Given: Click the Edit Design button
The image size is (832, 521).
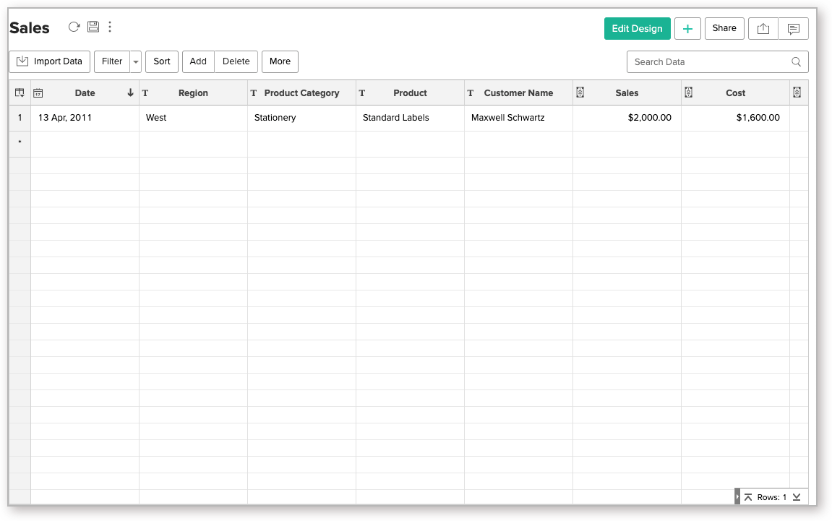Looking at the screenshot, I should 638,29.
